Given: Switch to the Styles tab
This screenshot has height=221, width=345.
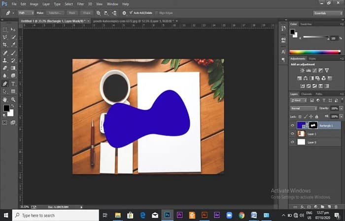Looking at the screenshot, I should 312,59.
